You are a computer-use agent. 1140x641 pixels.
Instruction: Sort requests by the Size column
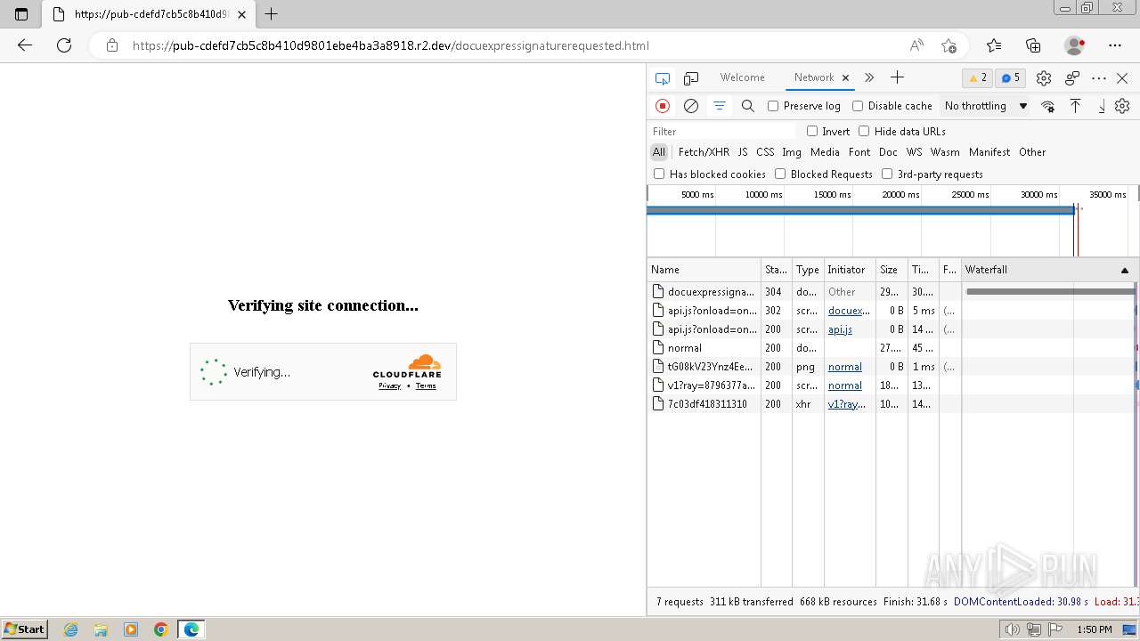pos(891,270)
